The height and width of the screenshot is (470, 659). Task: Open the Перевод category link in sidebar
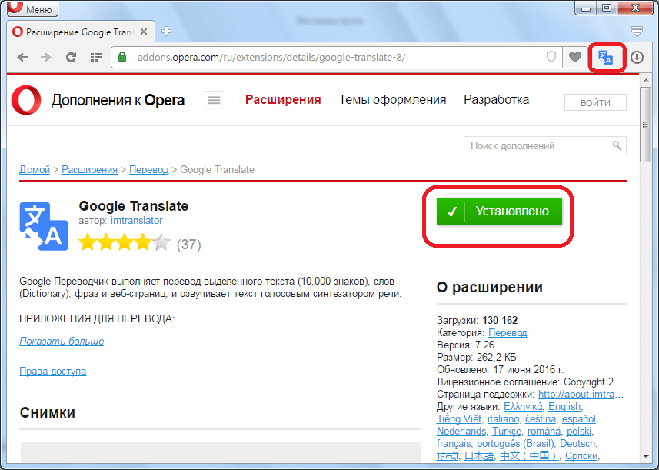tap(508, 332)
